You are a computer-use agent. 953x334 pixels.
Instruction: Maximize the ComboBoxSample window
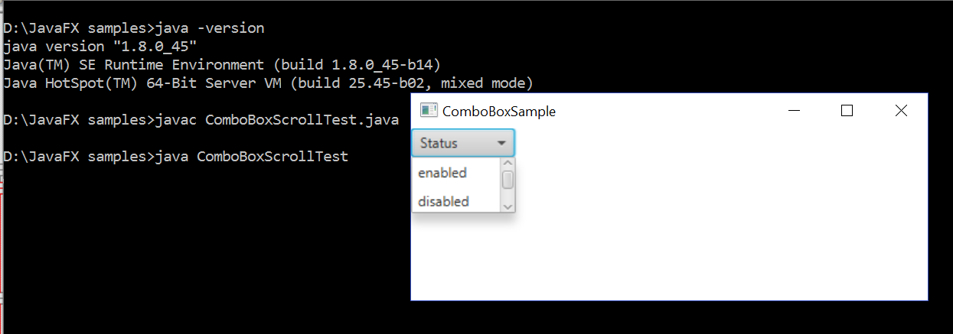pyautogui.click(x=847, y=111)
